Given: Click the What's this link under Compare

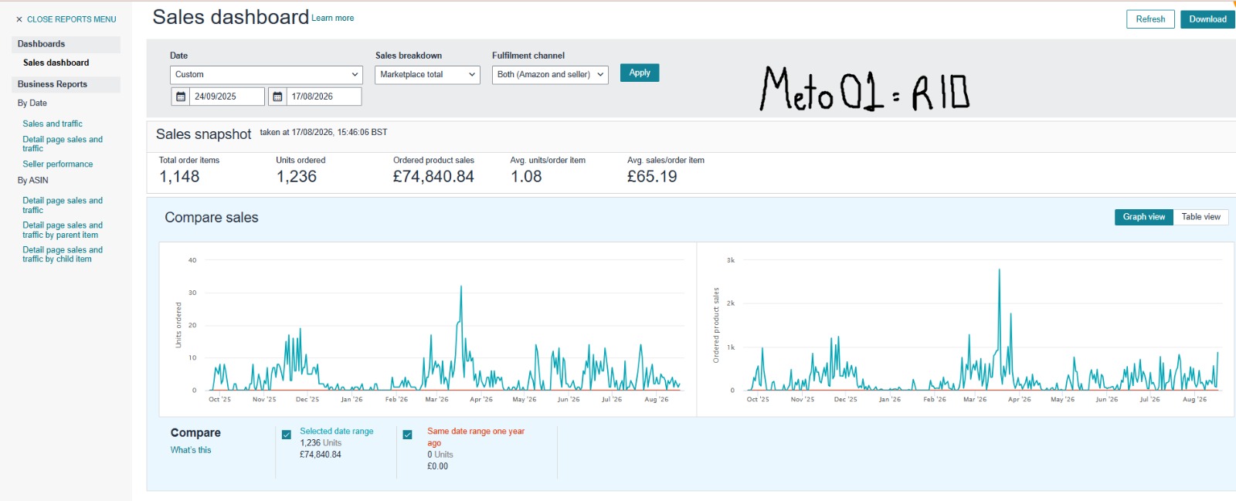Looking at the screenshot, I should [x=191, y=450].
